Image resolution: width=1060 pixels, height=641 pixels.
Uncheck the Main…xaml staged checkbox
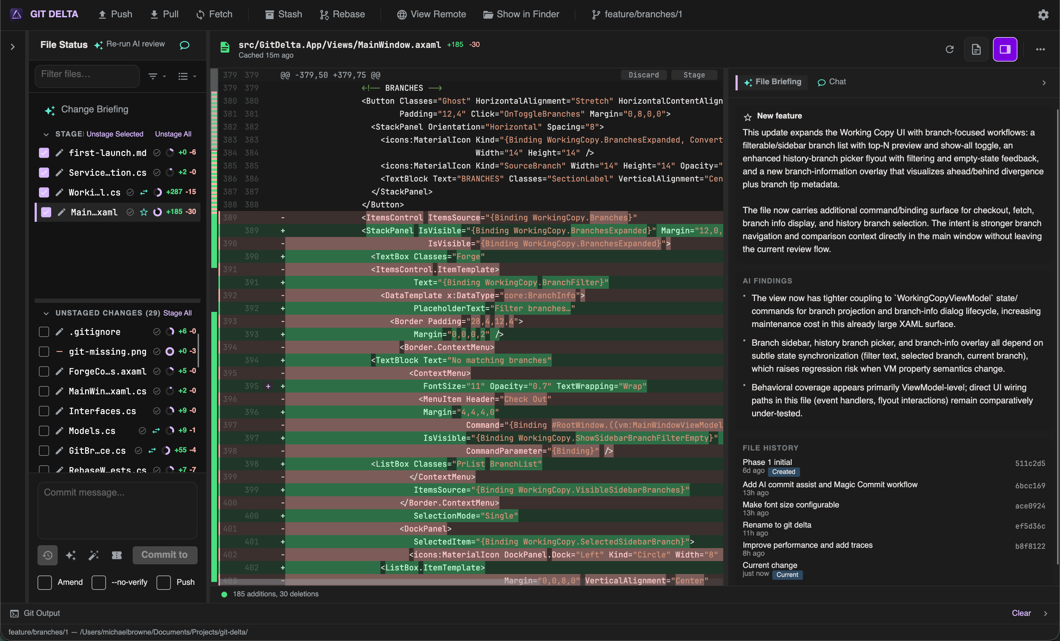click(x=46, y=212)
